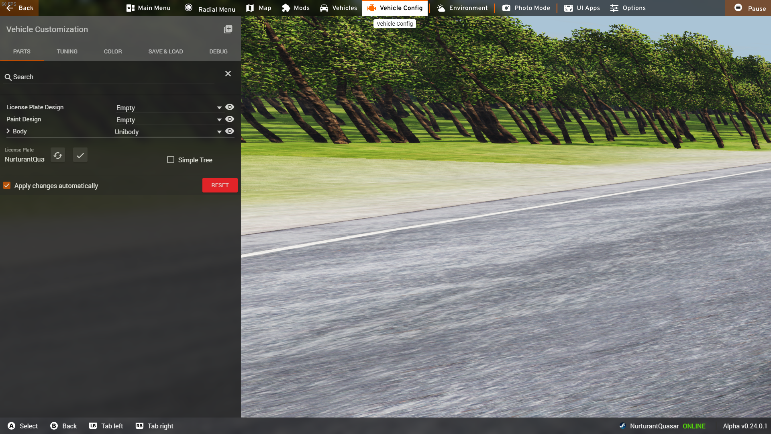Enable the Simple Tree checkbox
The width and height of the screenshot is (771, 434).
(x=171, y=160)
